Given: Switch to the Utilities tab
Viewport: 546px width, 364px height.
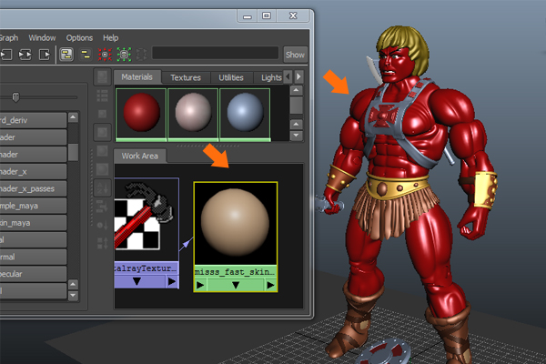Looking at the screenshot, I should point(231,77).
